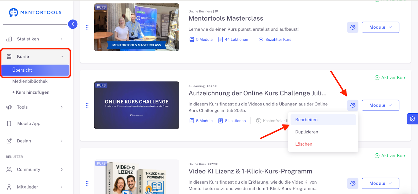Click the module icon beside Challenge 5 Module
Screen dimensions: 418x194
[192, 121]
